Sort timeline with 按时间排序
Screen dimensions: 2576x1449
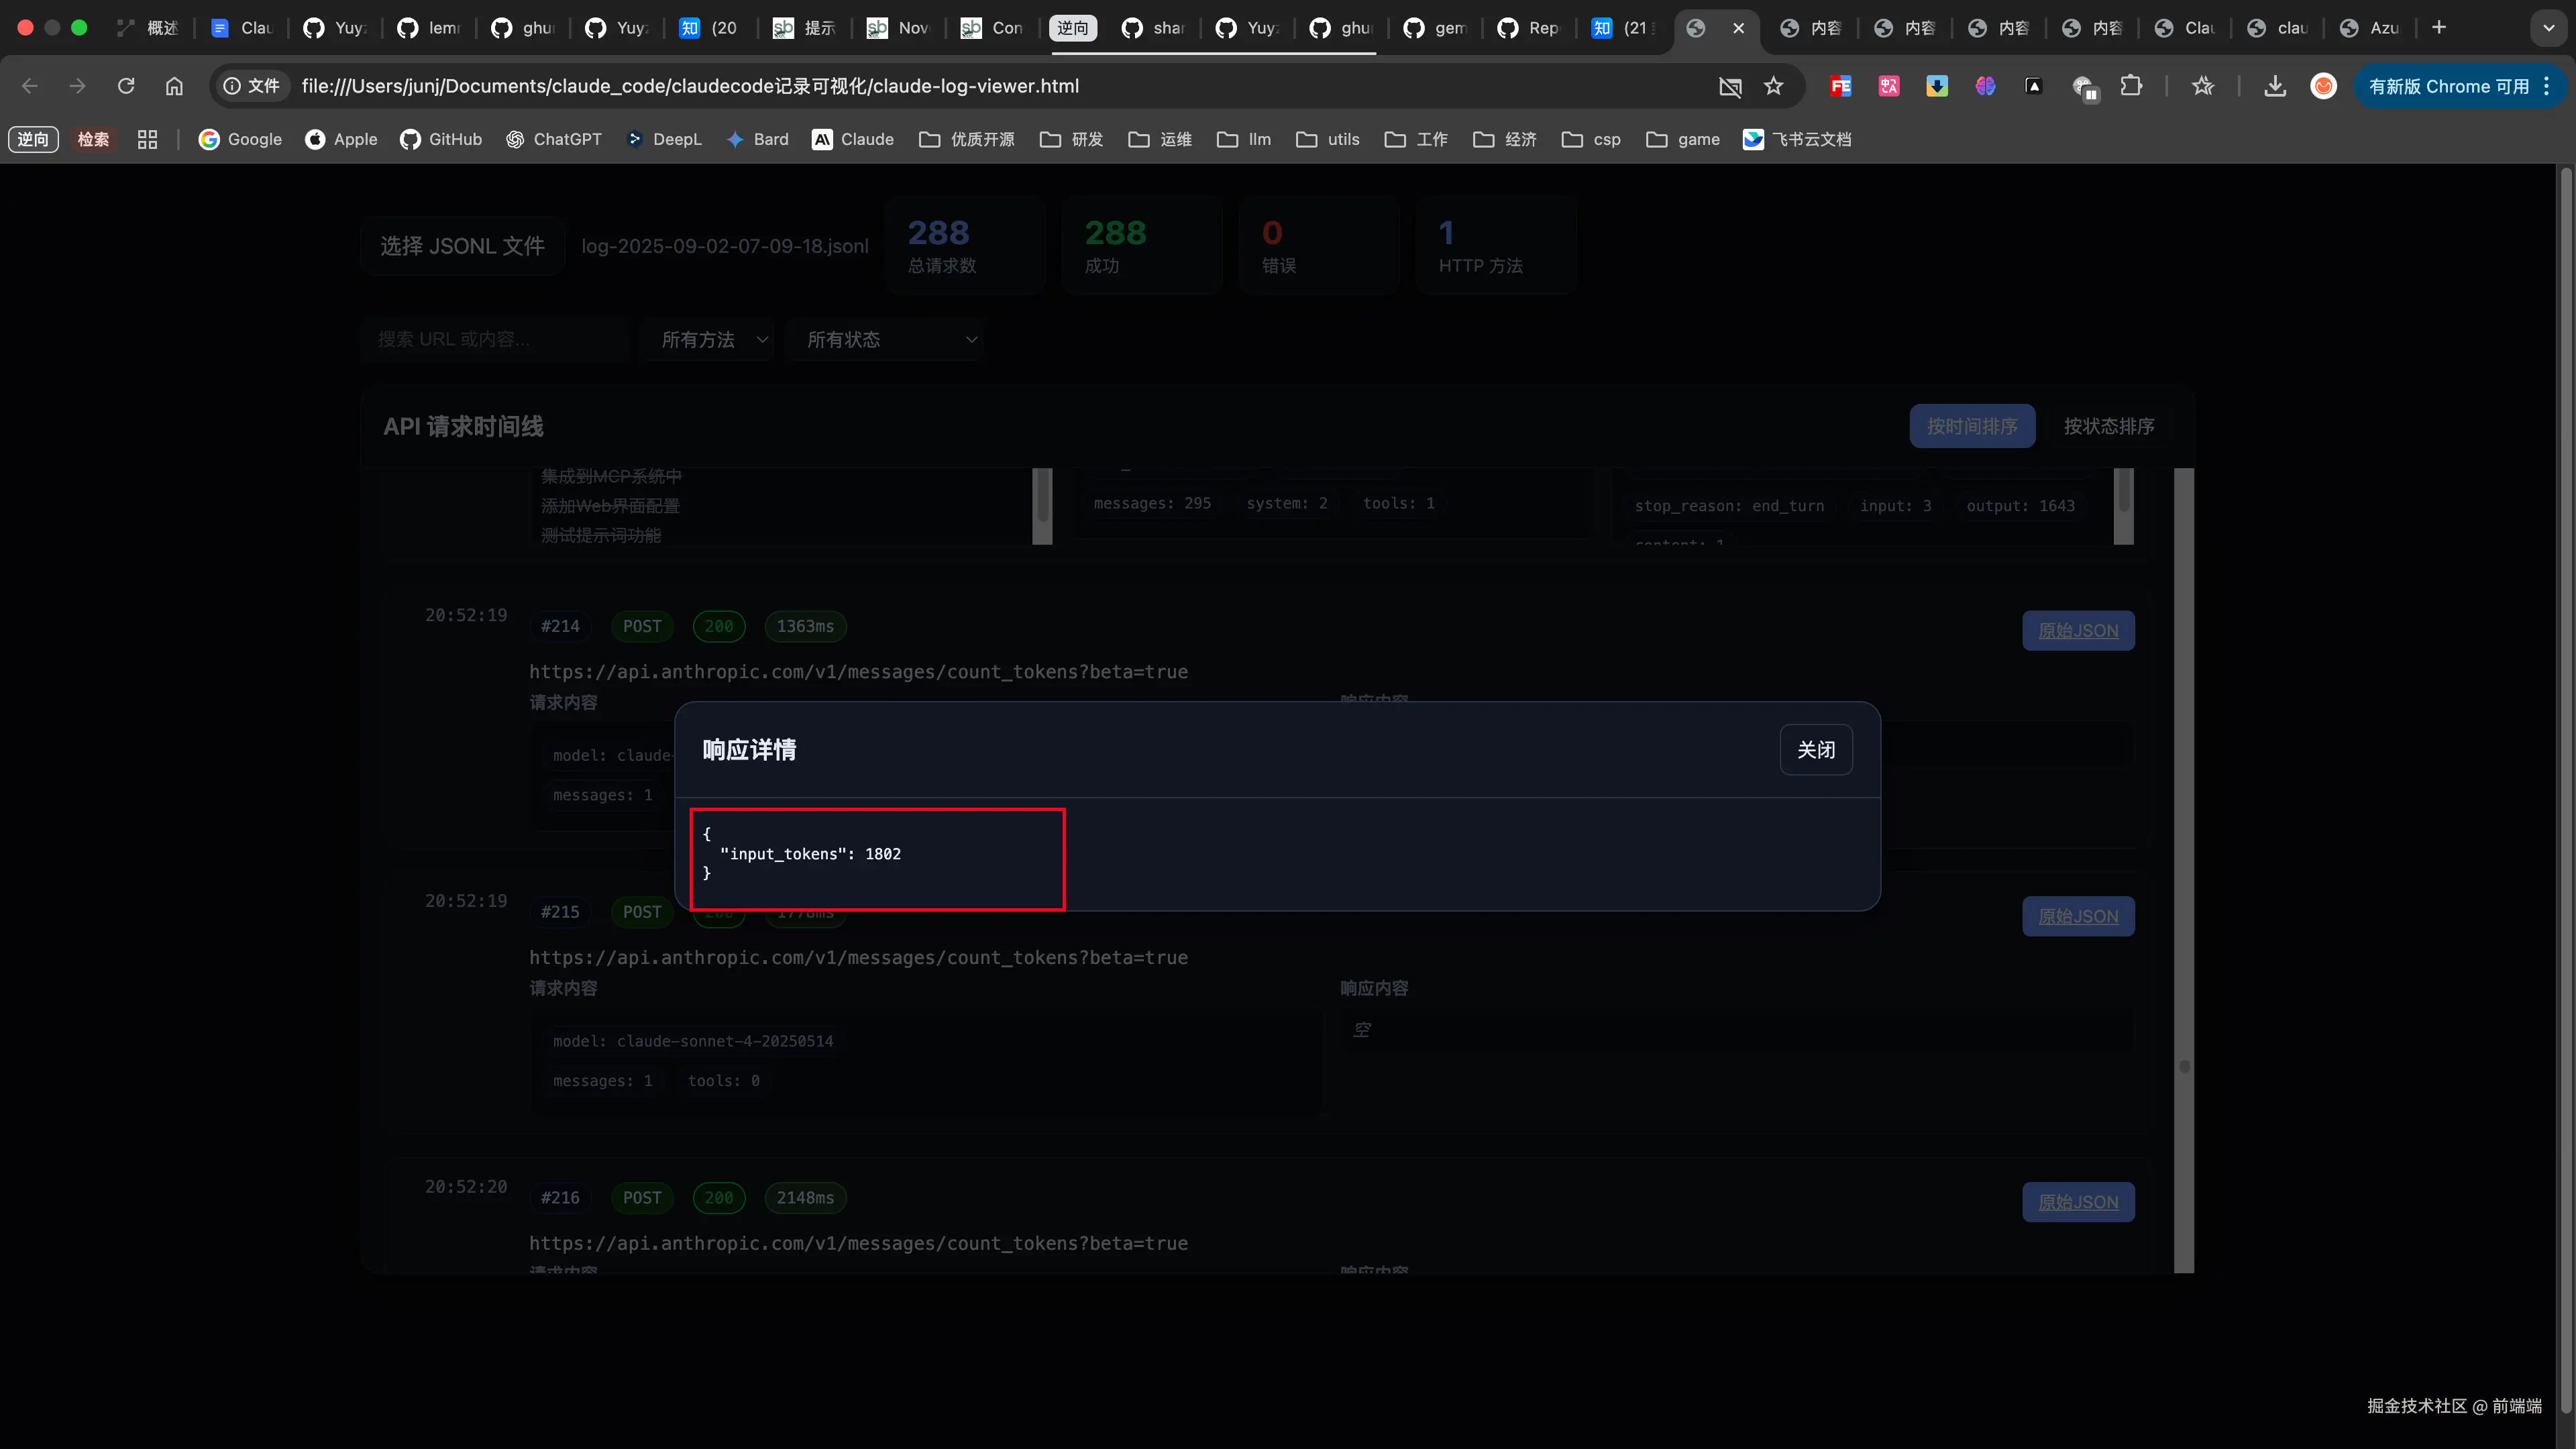point(1972,426)
